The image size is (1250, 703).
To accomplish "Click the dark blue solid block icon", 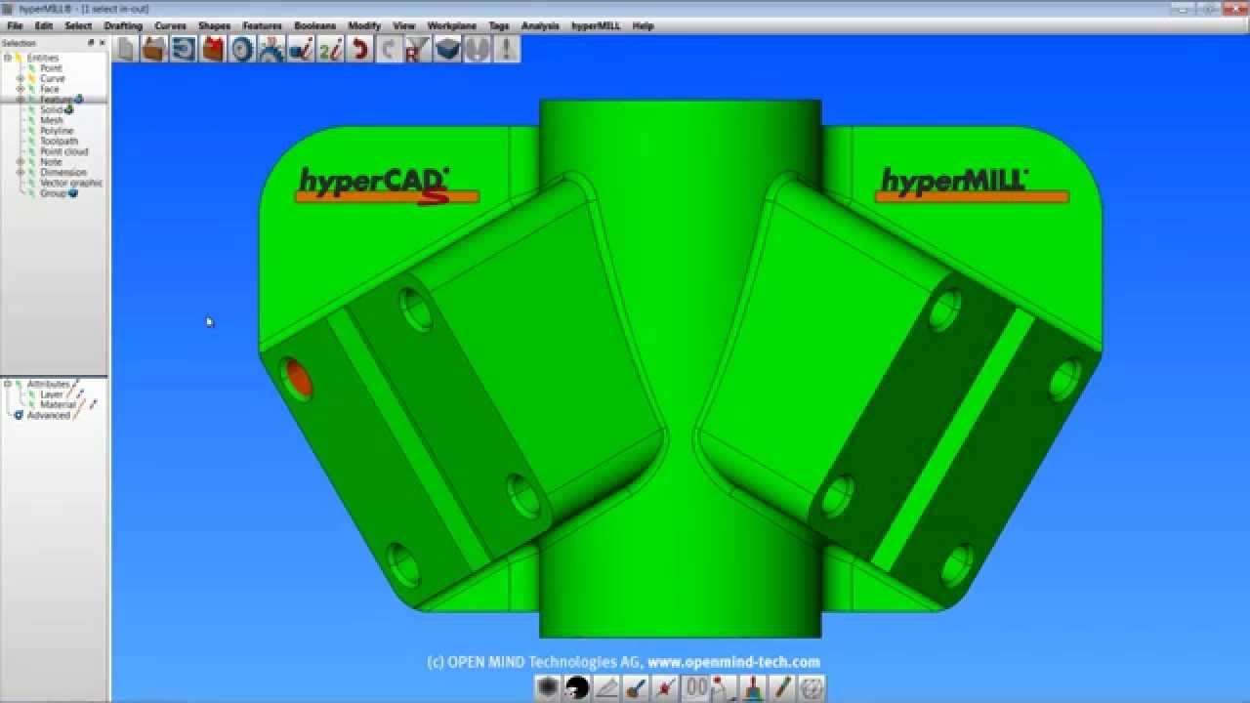I will click(x=447, y=49).
